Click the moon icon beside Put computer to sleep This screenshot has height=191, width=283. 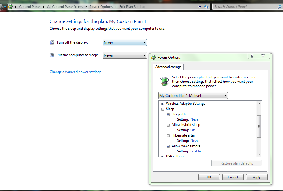pyautogui.click(x=52, y=55)
